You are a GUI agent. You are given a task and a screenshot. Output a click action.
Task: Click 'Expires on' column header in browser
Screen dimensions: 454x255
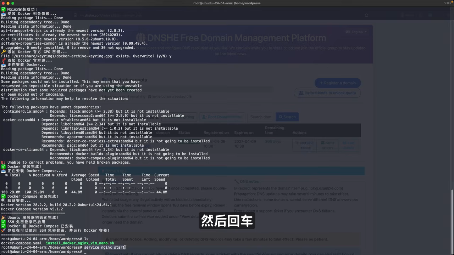click(244, 132)
